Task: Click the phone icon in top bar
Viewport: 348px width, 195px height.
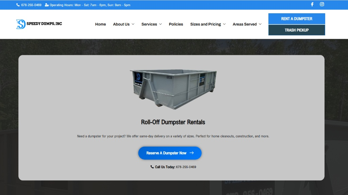Action: (18, 5)
